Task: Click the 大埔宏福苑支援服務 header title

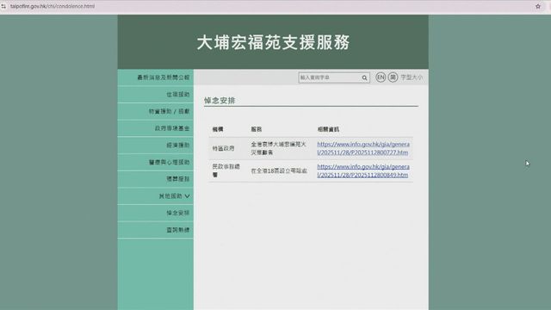Action: (x=273, y=42)
